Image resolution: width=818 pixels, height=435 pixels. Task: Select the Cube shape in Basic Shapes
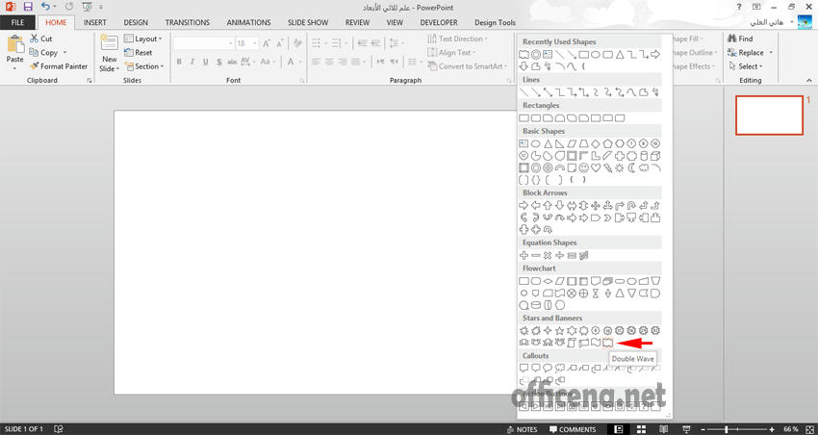tap(655, 156)
